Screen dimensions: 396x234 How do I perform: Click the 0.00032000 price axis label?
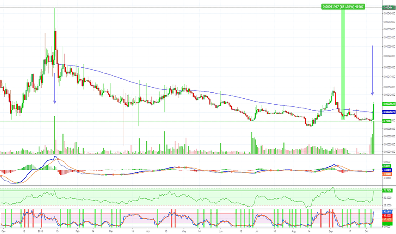pos(389,37)
